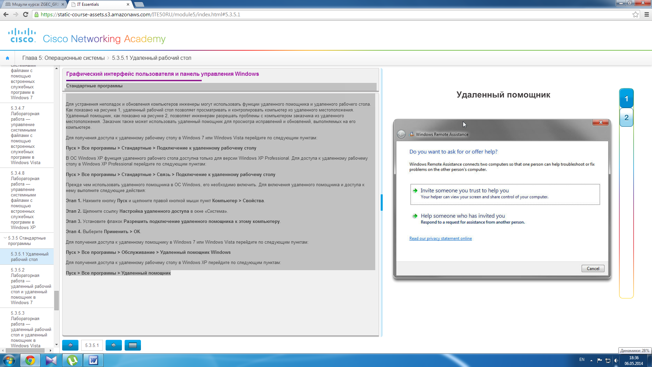
Task: Collapse 5.3.5 Стандартные программы section
Action: 5,238
